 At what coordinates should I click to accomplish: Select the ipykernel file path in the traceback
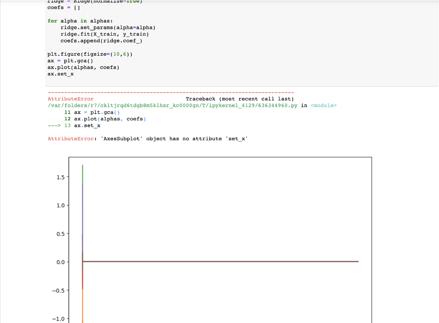coord(171,105)
